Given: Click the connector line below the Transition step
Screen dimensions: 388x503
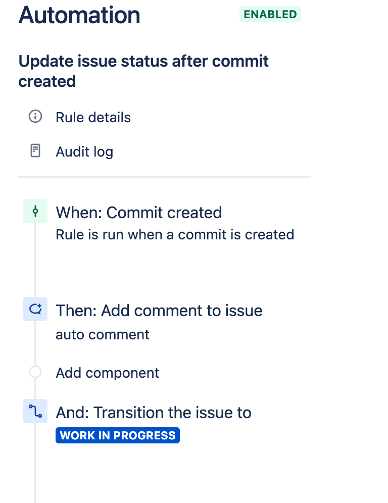Looking at the screenshot, I should pos(35,463).
